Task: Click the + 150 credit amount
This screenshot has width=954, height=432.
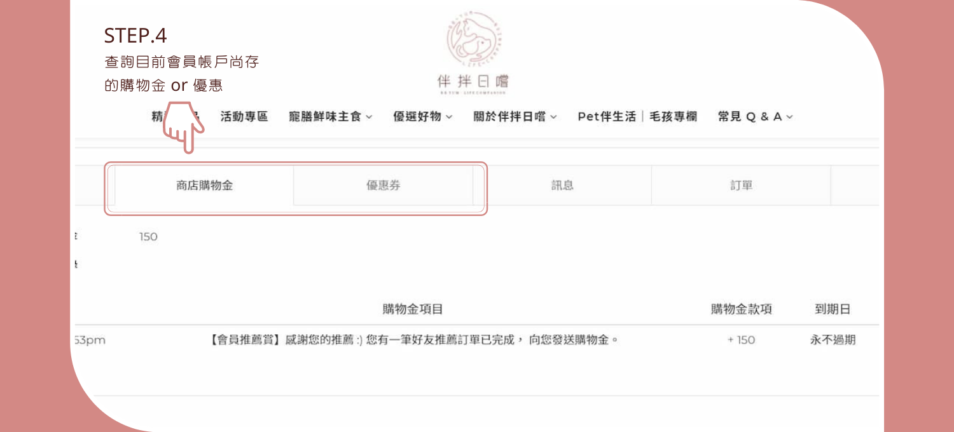Action: 741,340
